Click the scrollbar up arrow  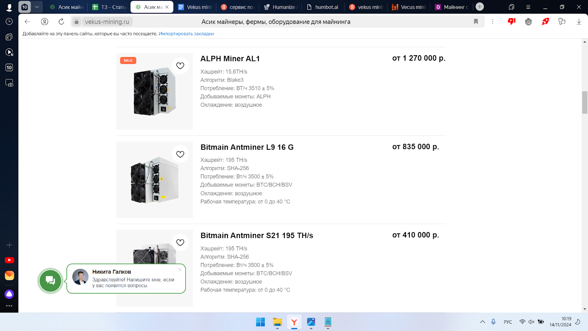pyautogui.click(x=585, y=42)
